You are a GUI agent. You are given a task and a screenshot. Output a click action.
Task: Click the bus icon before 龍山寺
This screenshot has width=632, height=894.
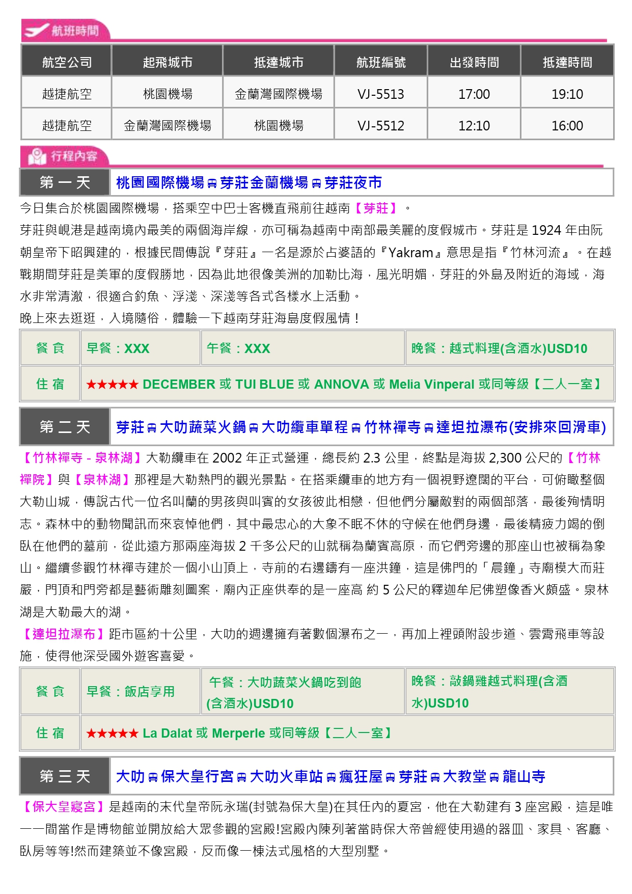[494, 777]
